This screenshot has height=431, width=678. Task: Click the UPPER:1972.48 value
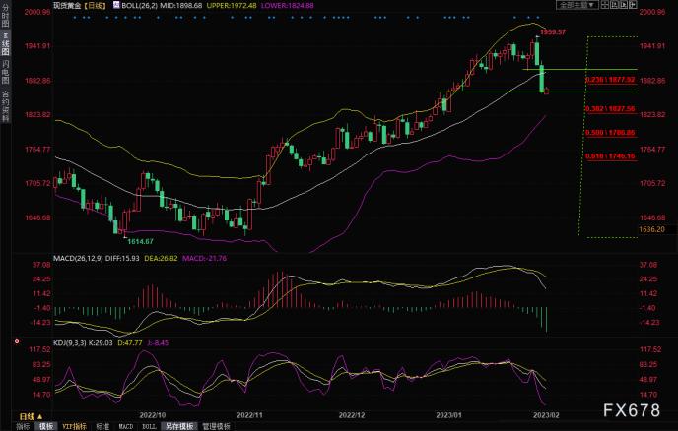coord(232,6)
